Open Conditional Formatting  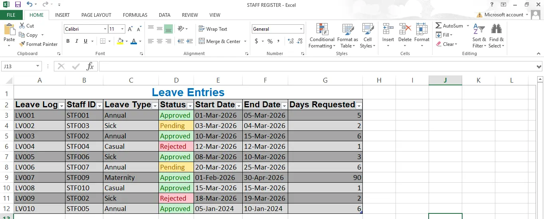(322, 36)
